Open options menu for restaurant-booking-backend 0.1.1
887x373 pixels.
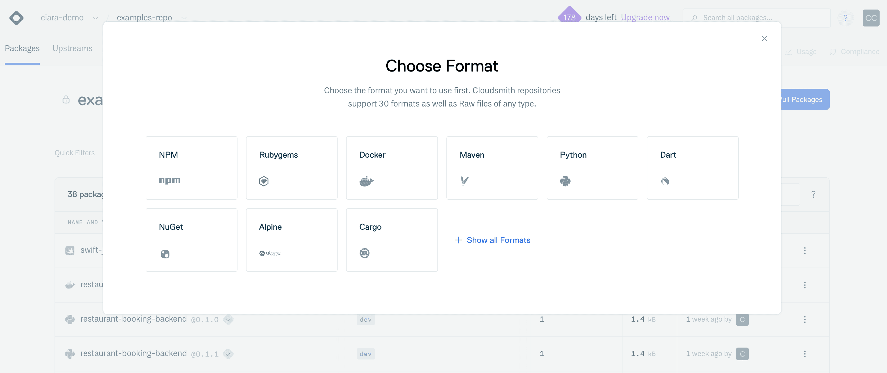coord(804,354)
